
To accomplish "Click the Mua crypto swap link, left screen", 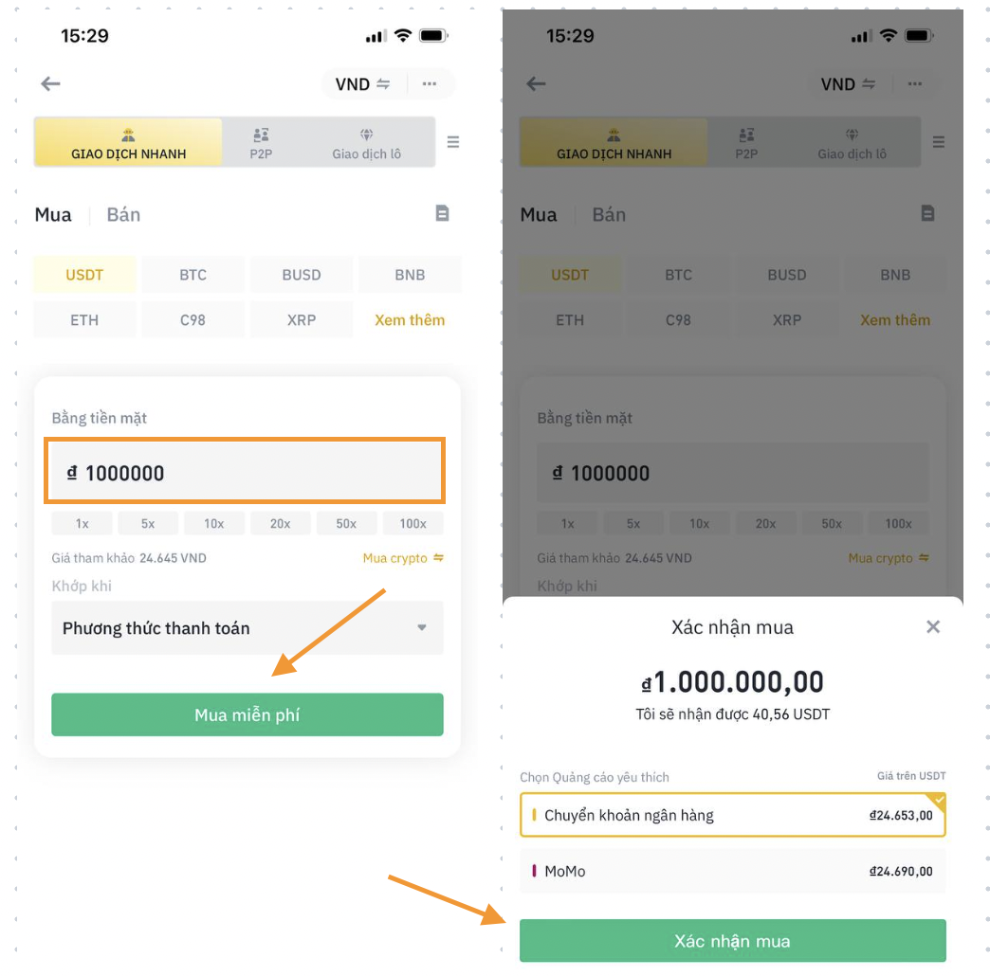I will [403, 558].
